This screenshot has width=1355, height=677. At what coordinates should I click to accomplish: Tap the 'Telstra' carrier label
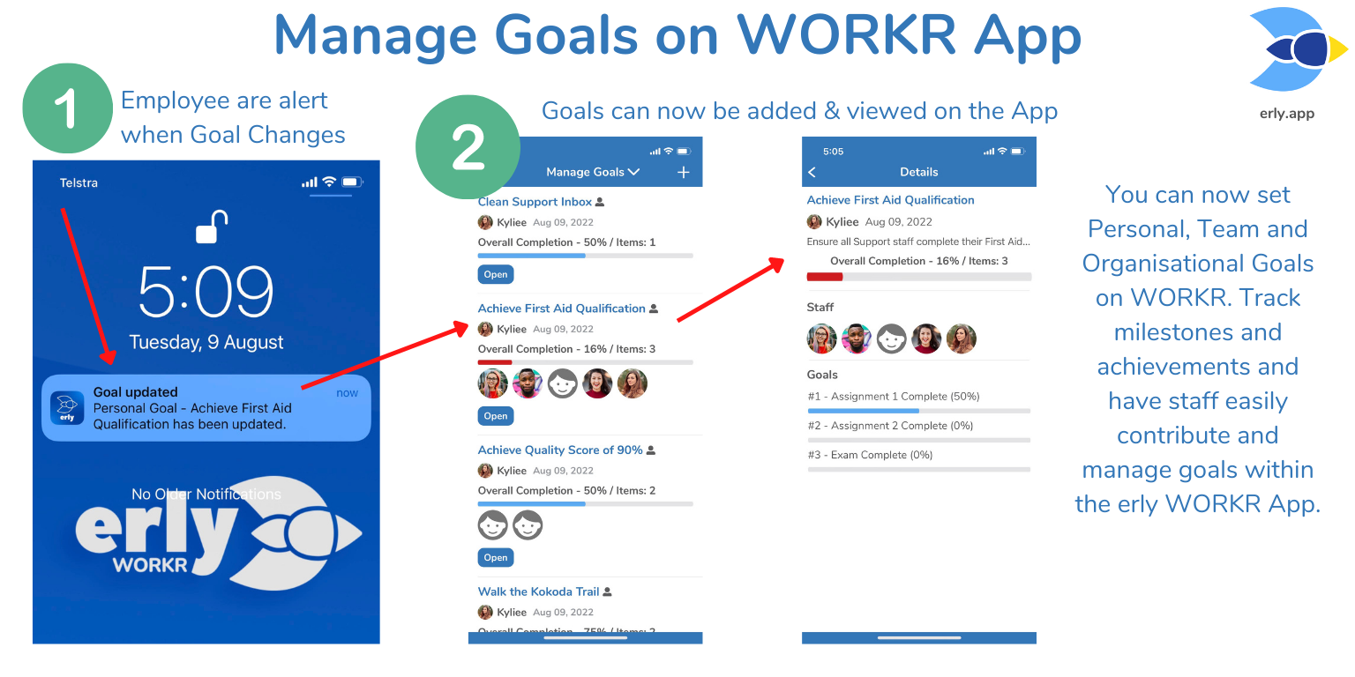click(x=79, y=183)
